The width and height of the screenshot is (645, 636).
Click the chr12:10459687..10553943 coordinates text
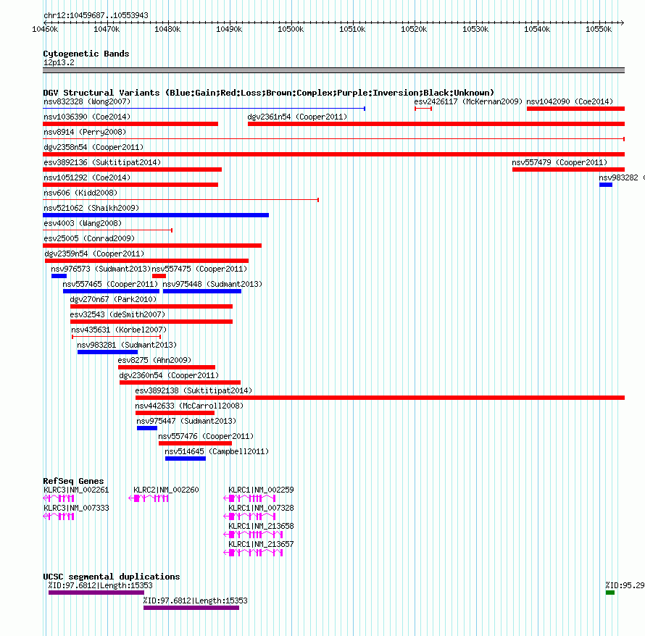pyautogui.click(x=96, y=15)
